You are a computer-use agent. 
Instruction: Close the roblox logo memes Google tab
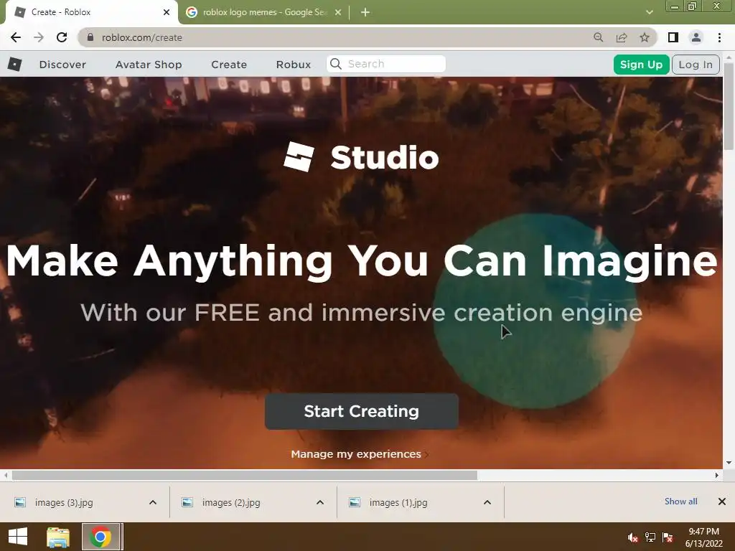(338, 12)
